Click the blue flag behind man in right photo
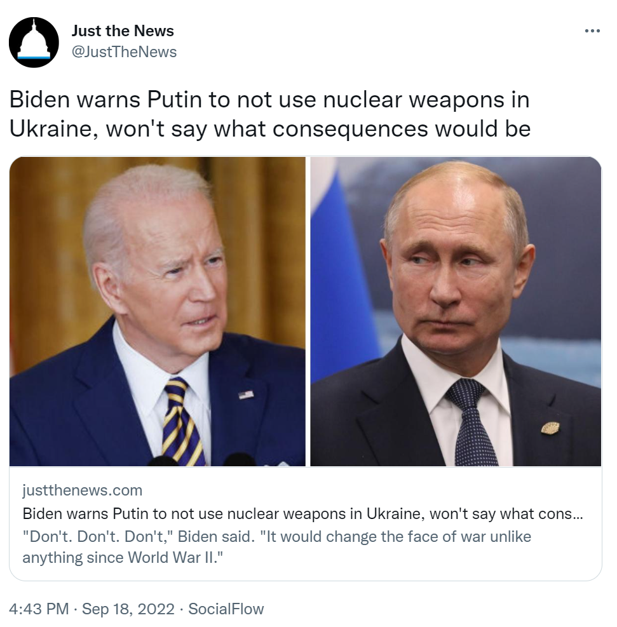 [x=342, y=280]
